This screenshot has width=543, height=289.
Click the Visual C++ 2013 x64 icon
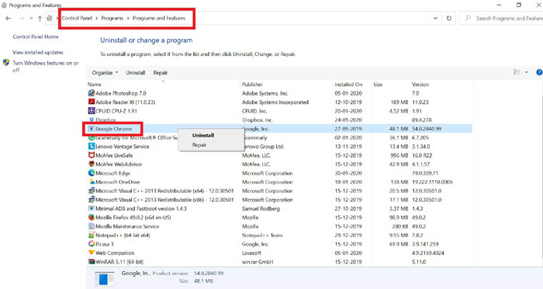pyautogui.click(x=92, y=190)
